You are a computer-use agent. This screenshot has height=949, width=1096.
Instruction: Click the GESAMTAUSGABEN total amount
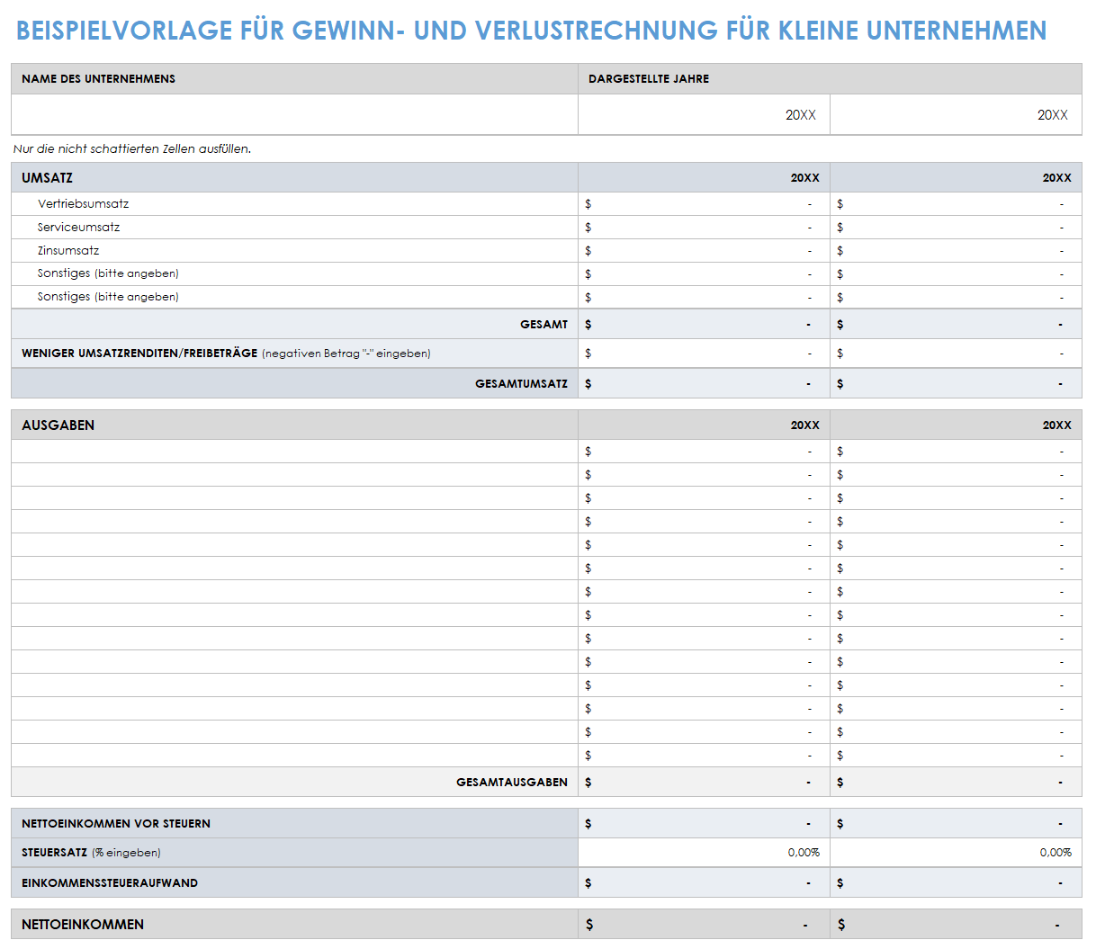[x=703, y=782]
